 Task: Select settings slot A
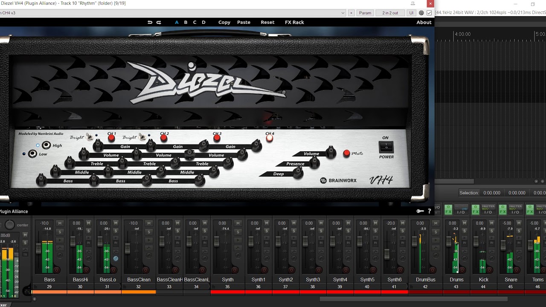(x=177, y=22)
